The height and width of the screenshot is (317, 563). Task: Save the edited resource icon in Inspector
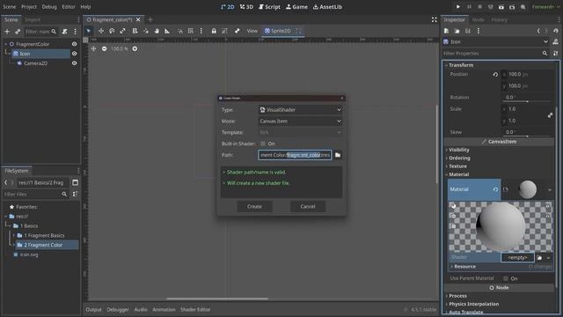click(467, 31)
